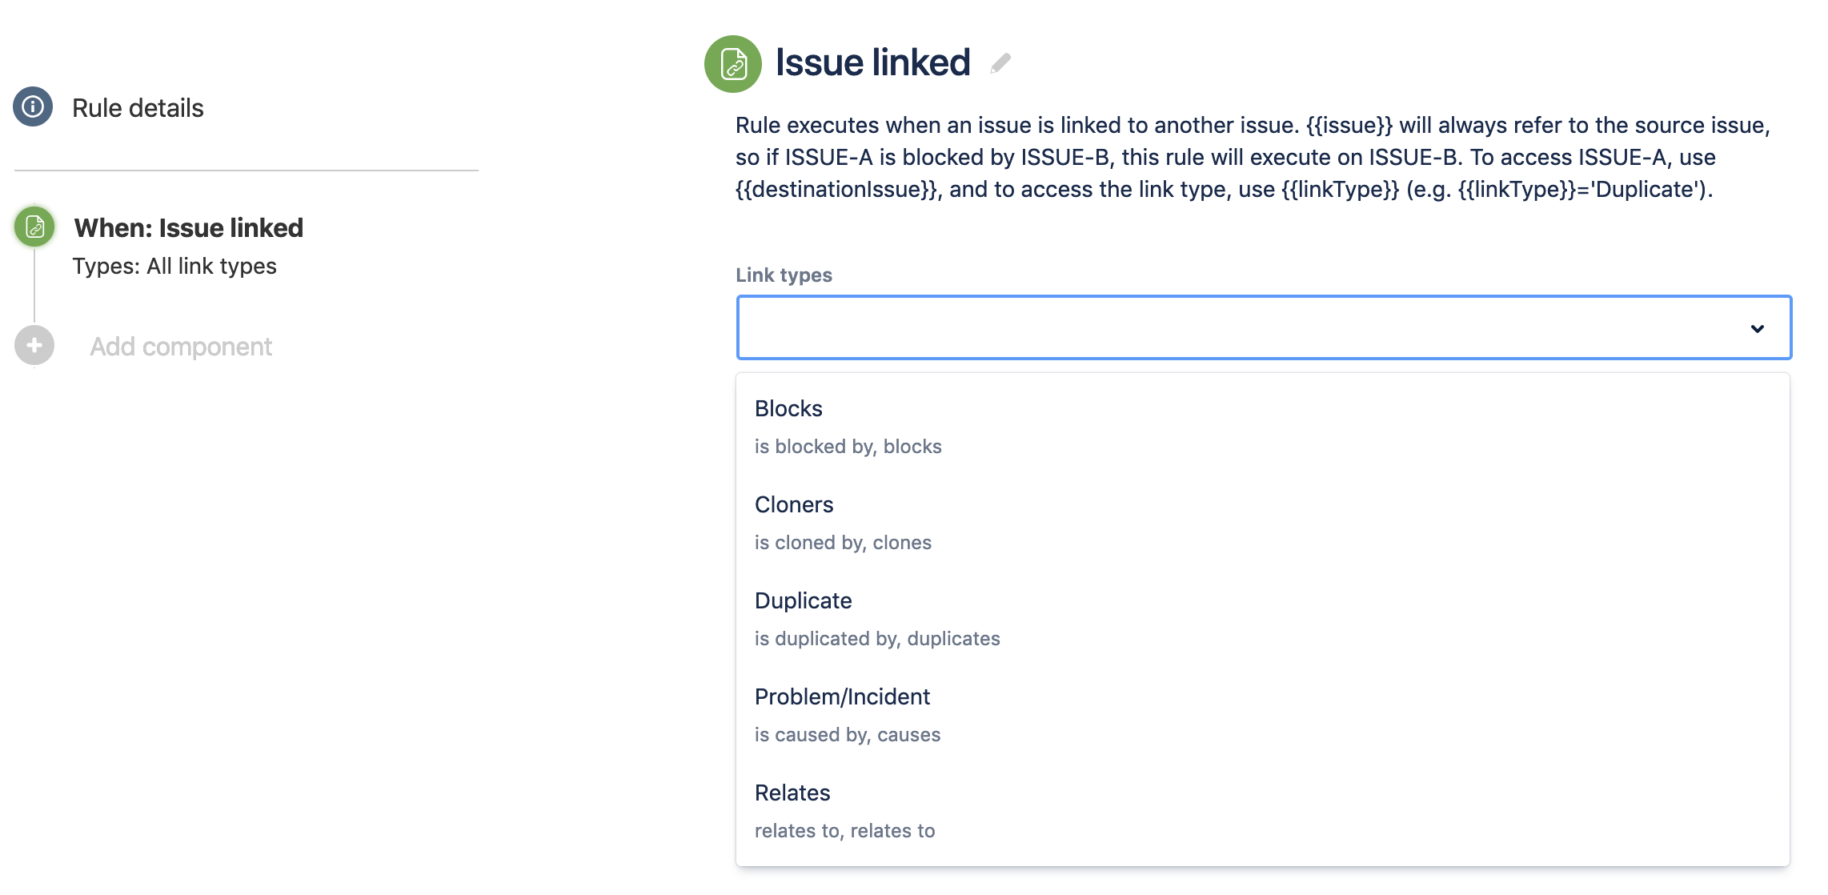
Task: Click the green trigger icon beside When: Issue linked
Action: point(34,227)
